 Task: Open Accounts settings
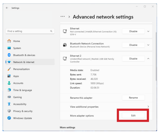(x=30, y=83)
